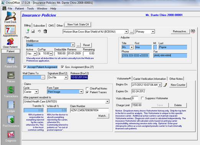200x145 pixels.
Task: Open the Tools menu
Action: (30, 8)
